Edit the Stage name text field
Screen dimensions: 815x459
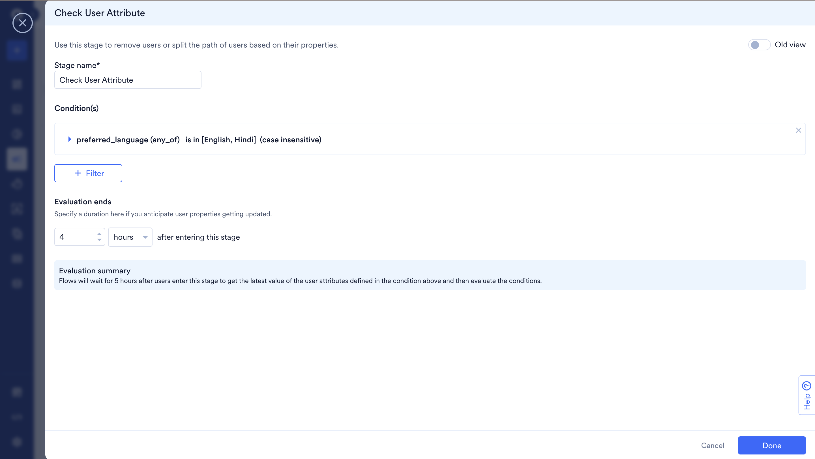pyautogui.click(x=128, y=80)
